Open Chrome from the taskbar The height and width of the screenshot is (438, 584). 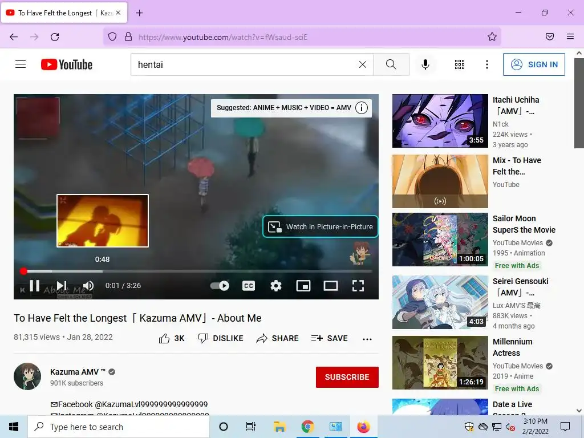[307, 427]
